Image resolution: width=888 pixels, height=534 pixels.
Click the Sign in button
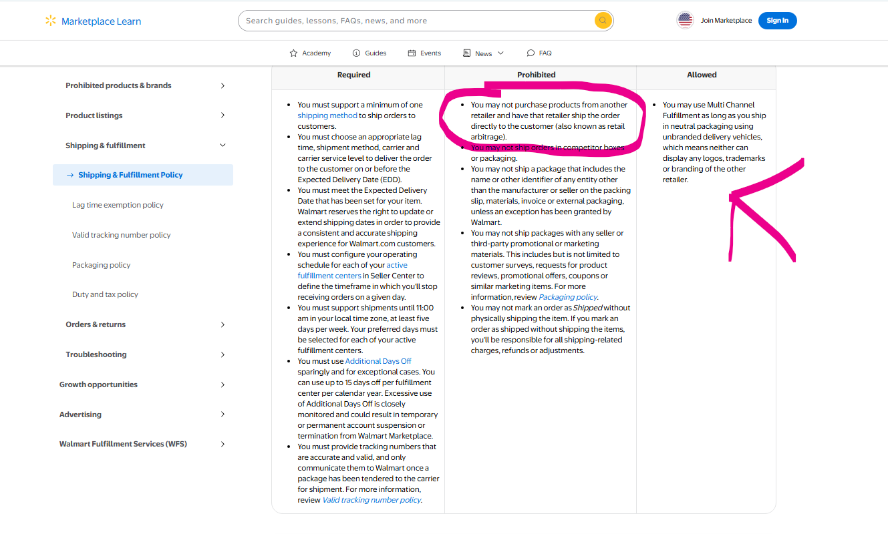click(x=778, y=21)
